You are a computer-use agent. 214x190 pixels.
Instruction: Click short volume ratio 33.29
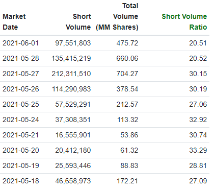[x=198, y=150]
